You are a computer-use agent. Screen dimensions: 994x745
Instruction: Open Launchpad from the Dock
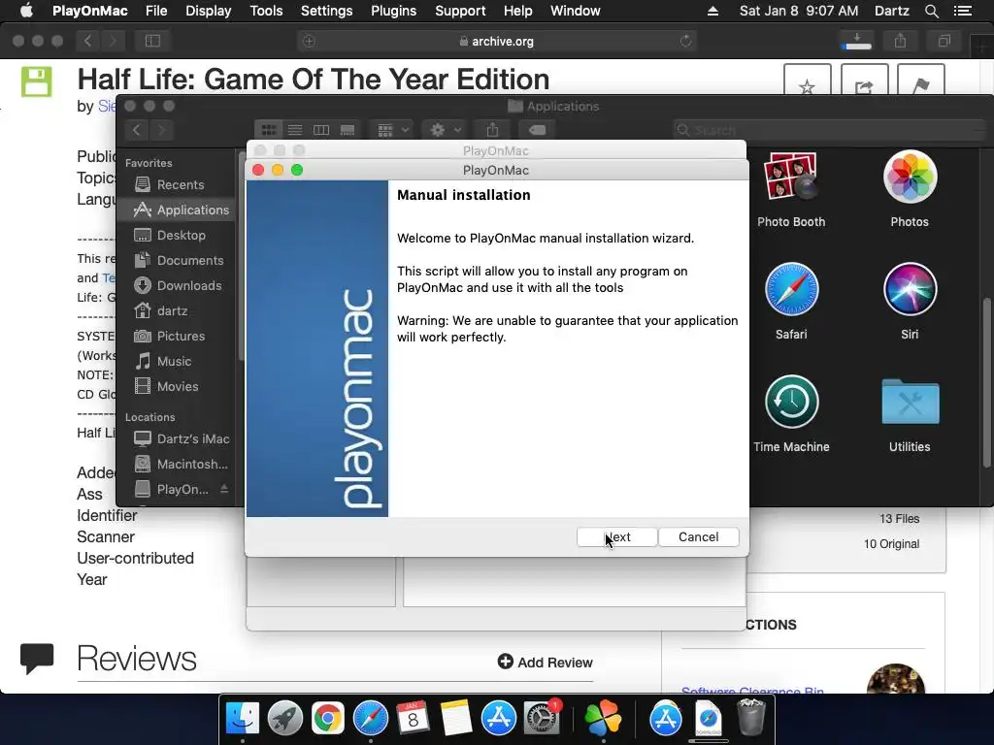[285, 718]
